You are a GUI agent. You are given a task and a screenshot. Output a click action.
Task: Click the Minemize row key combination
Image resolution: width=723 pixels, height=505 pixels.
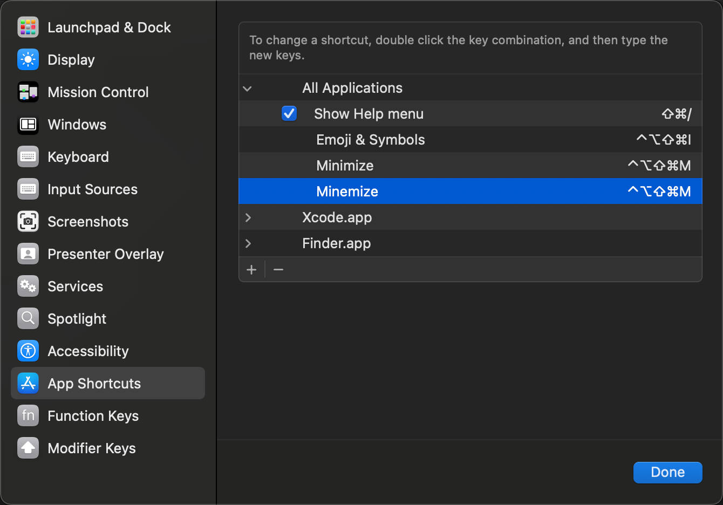click(659, 192)
